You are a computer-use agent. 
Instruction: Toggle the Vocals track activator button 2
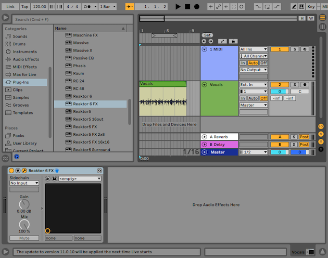279,85
